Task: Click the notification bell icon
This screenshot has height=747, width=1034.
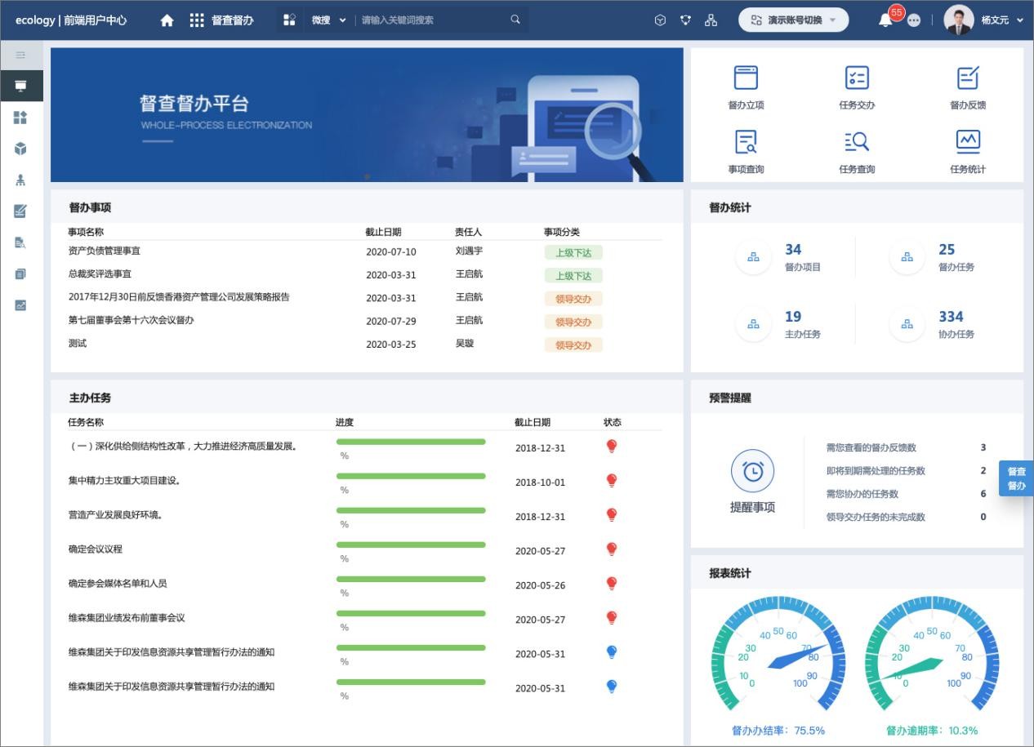Action: pos(885,20)
